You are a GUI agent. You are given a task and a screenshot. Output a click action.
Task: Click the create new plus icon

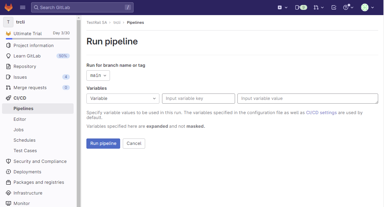[x=282, y=8]
